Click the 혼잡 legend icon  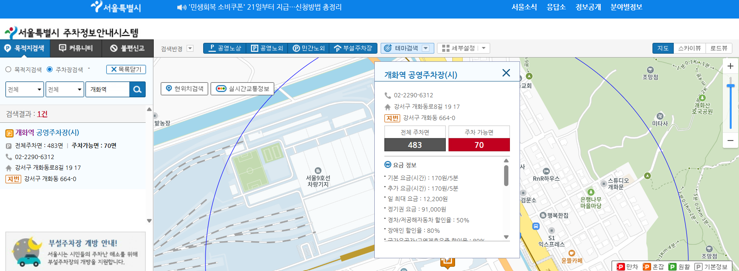647,267
